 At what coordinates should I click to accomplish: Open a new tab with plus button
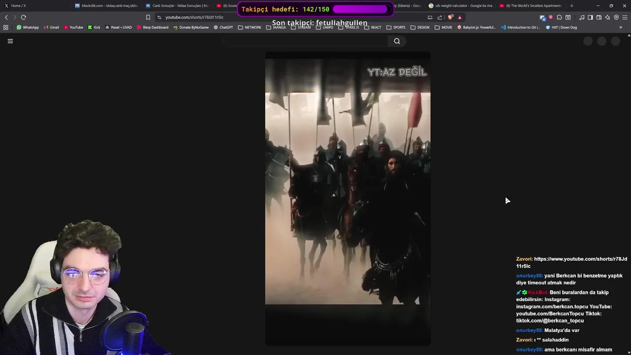572,5
